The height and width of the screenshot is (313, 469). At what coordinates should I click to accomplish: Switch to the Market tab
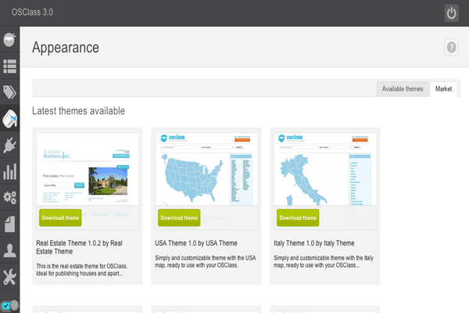444,88
